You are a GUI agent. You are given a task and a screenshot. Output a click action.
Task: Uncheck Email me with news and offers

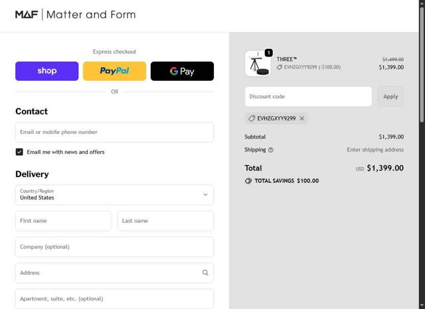(19, 152)
